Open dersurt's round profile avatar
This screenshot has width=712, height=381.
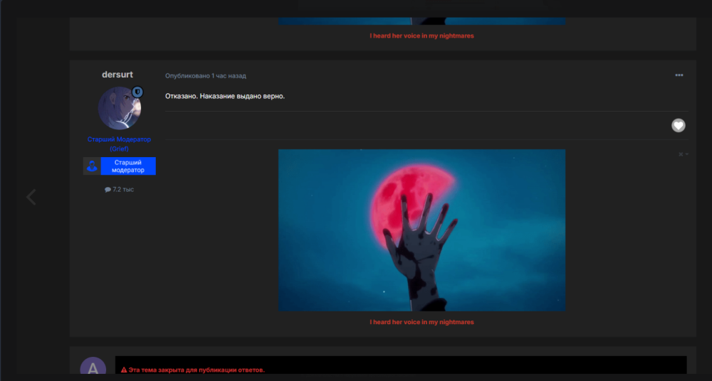[120, 108]
